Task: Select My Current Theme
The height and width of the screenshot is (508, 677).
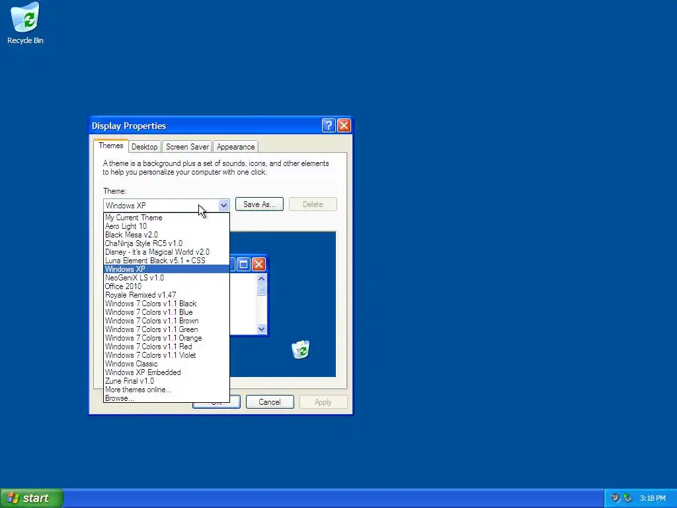Action: pos(167,218)
